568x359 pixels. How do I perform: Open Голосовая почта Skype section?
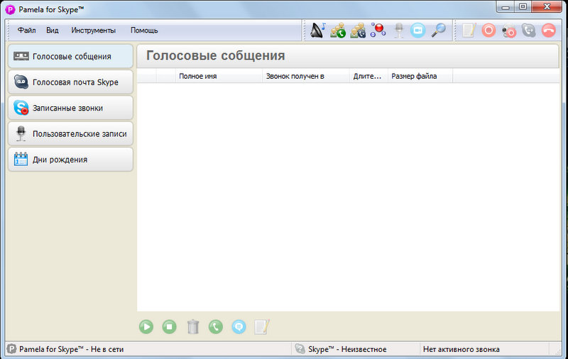coord(70,82)
